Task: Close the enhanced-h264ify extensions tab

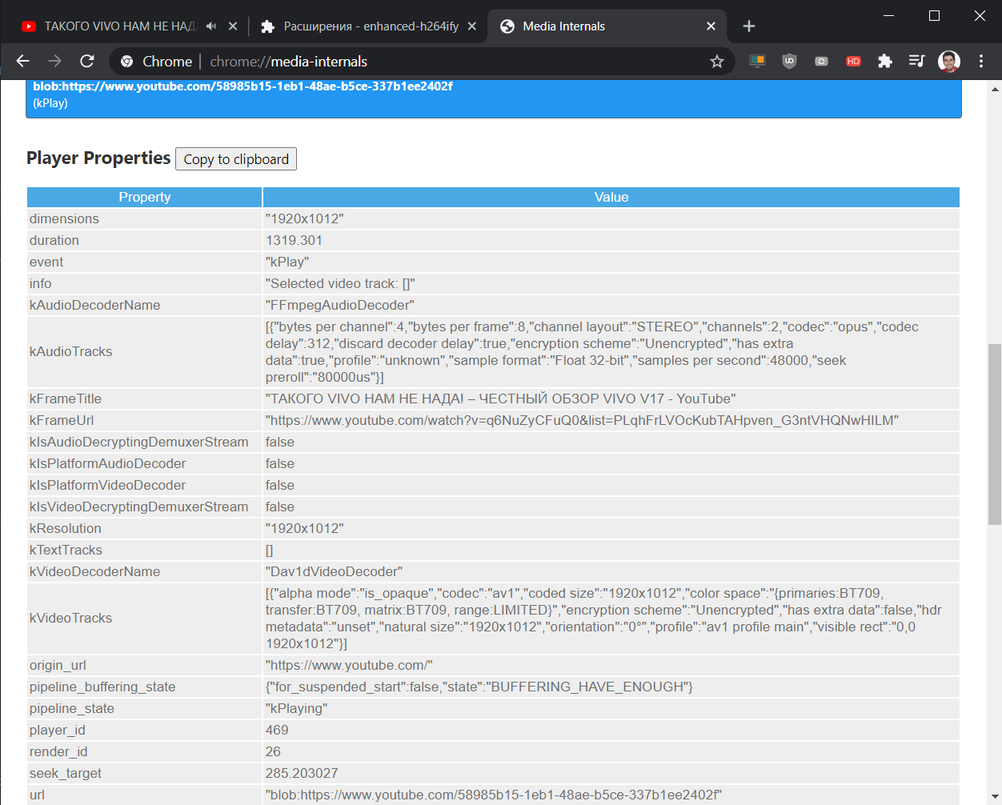Action: tap(472, 26)
